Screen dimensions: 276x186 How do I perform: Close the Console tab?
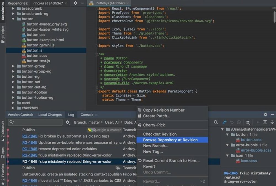point(96,115)
